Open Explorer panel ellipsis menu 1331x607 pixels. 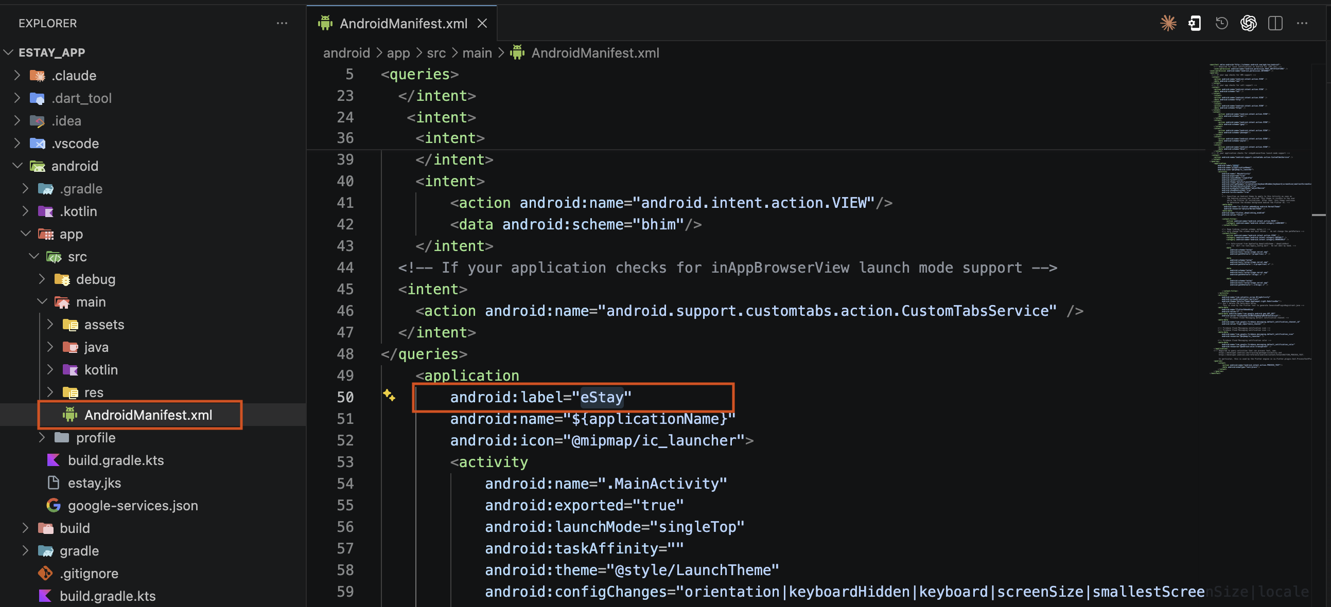282,23
